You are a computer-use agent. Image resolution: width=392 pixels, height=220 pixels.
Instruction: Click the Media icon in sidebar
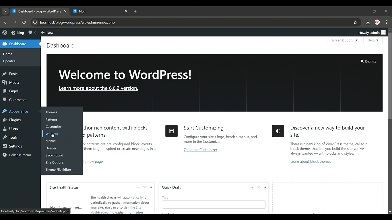point(5,82)
